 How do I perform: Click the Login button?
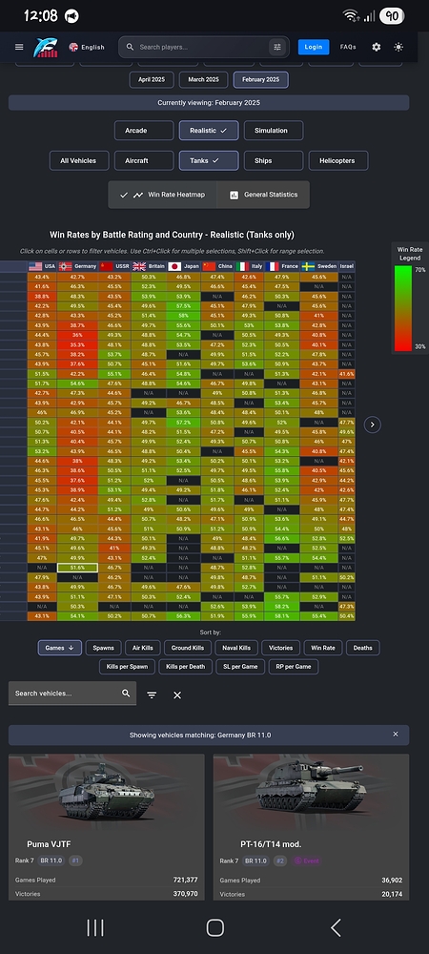314,47
